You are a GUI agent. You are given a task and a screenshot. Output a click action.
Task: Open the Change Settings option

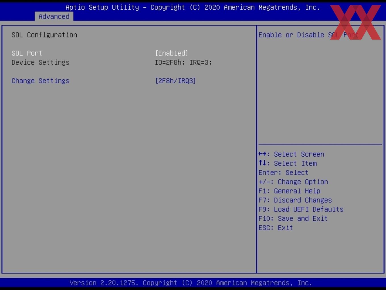pos(40,81)
